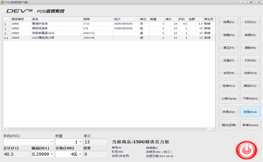263x162 pixels.
Task: Open the 数量 quantity dropdown arrow
Action: tap(80, 142)
